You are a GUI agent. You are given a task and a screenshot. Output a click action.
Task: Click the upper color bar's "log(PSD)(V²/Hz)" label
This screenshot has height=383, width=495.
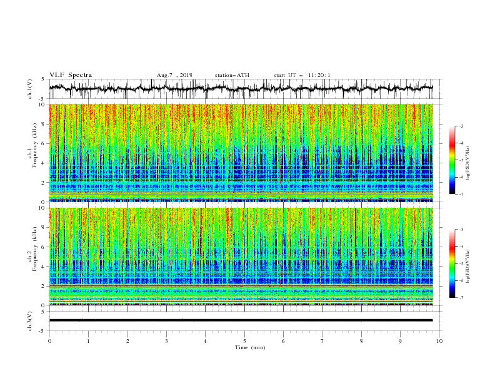point(467,163)
